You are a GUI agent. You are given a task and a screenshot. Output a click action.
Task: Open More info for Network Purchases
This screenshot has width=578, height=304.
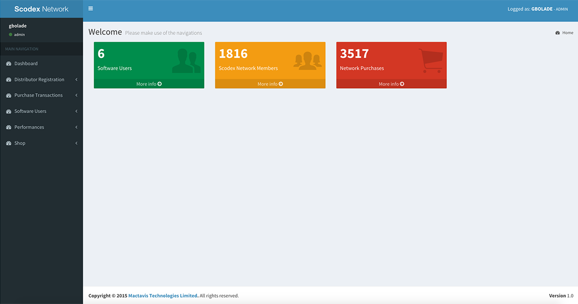pos(391,84)
